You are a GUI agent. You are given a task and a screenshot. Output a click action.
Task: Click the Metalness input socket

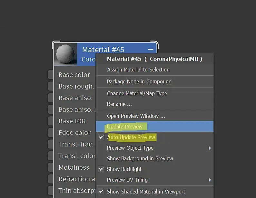coord(50,167)
